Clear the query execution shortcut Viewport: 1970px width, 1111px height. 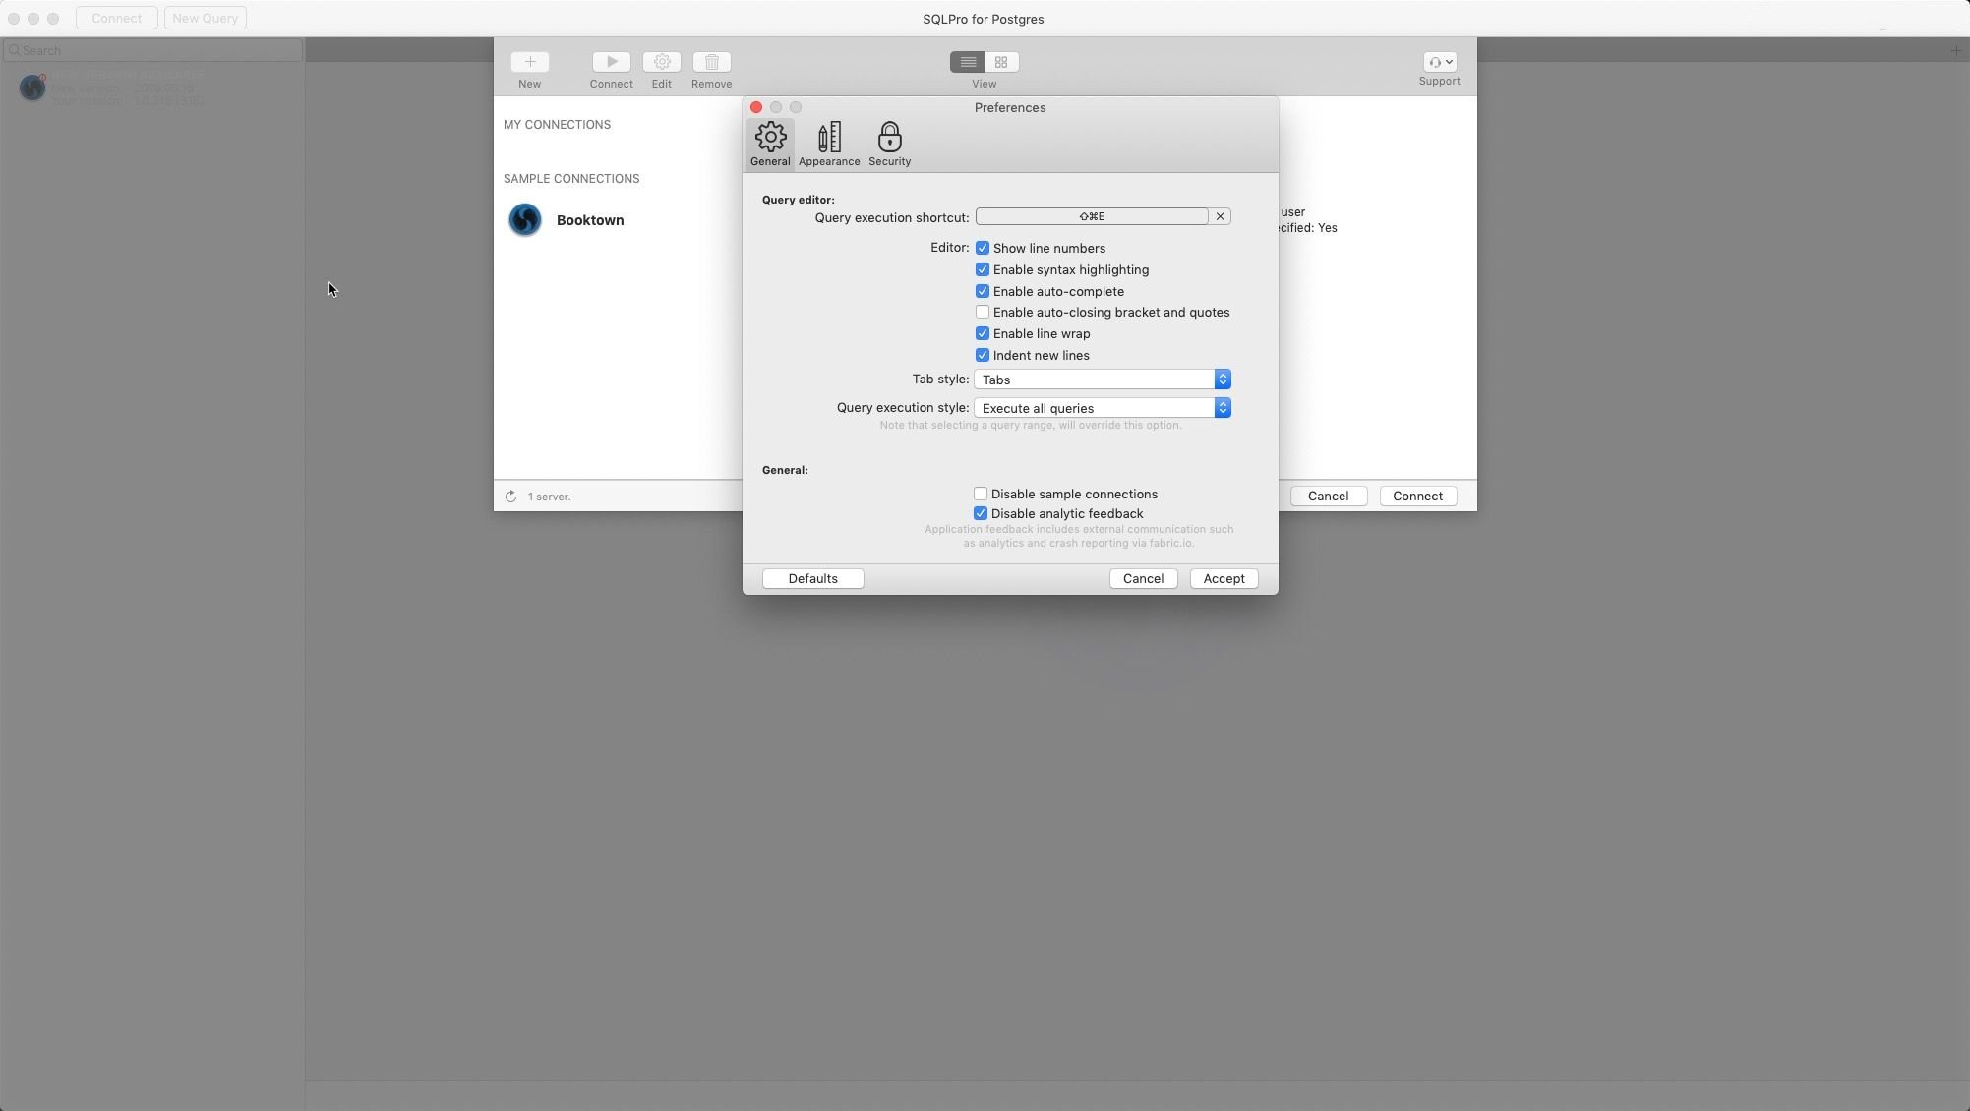click(1220, 216)
